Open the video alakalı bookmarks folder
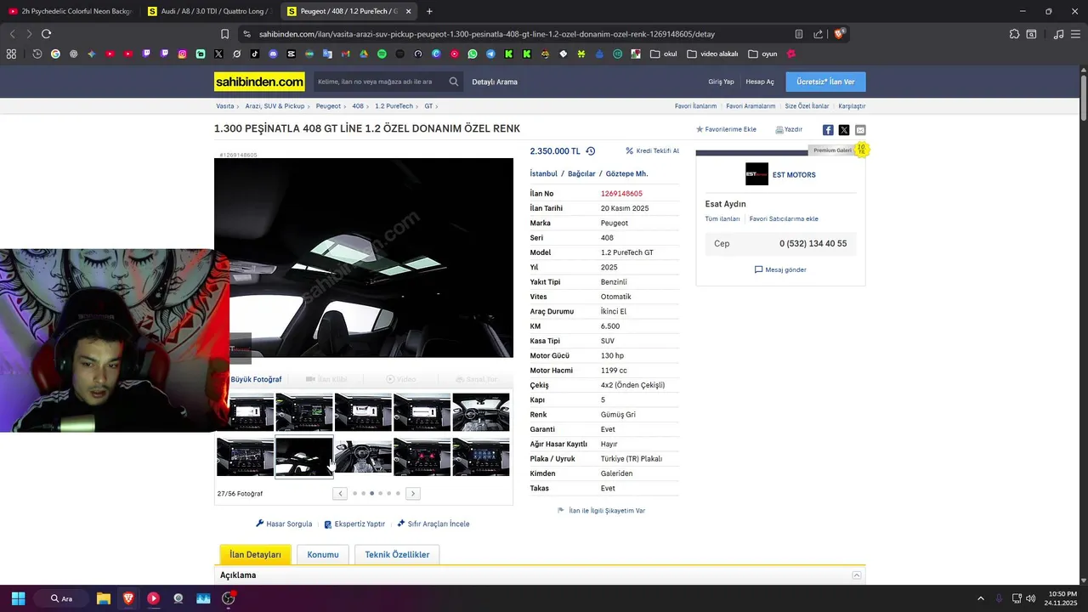The height and width of the screenshot is (612, 1088). tap(712, 54)
